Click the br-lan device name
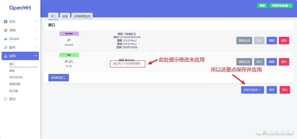The height and width of the screenshot is (139, 297). tap(69, 66)
